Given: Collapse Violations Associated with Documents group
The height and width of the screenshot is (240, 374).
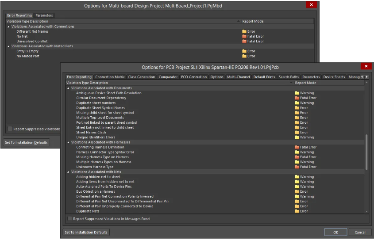Looking at the screenshot, I should click(x=68, y=88).
